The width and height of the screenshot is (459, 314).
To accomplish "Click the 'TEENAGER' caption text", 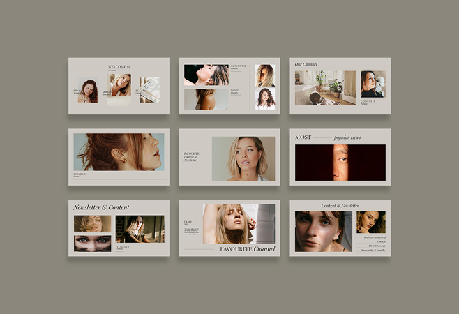I will [x=123, y=246].
